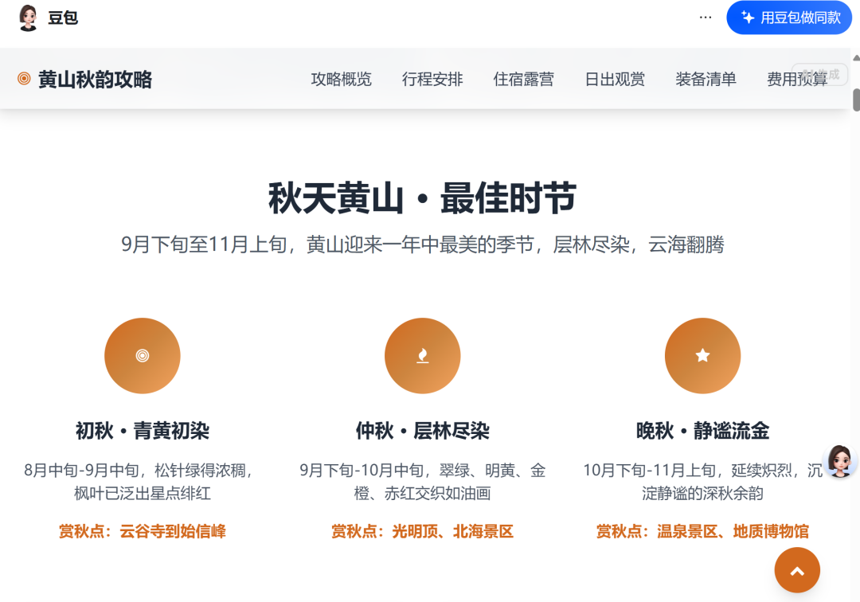
Task: Click the 赏秋点：云谷寺到始信峰 highlighted text
Action: [143, 531]
